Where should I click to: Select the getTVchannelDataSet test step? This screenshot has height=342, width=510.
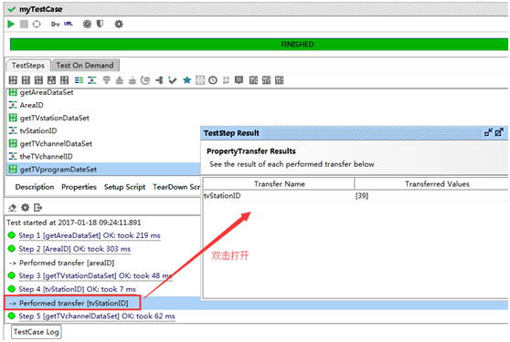coord(56,144)
